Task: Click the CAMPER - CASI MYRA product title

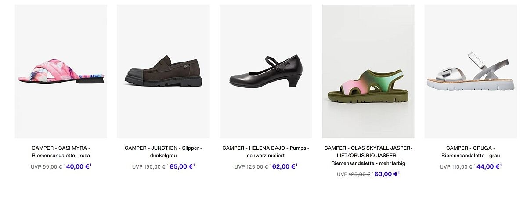Action: point(61,152)
